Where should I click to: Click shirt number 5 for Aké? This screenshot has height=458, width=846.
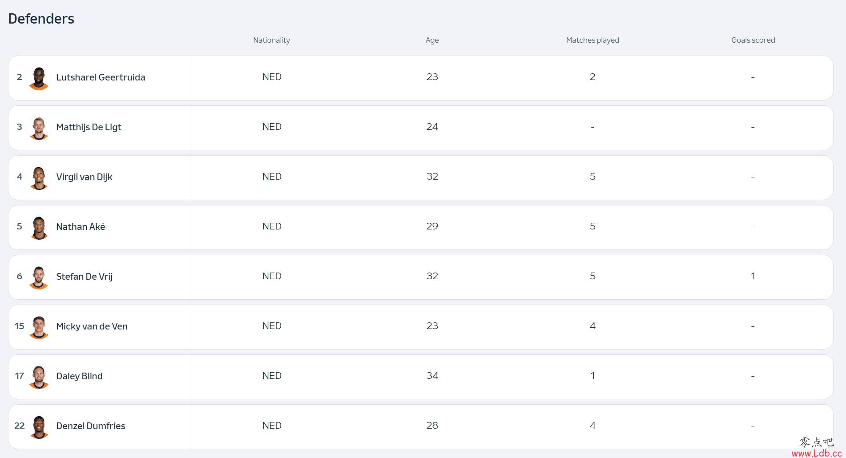[20, 226]
